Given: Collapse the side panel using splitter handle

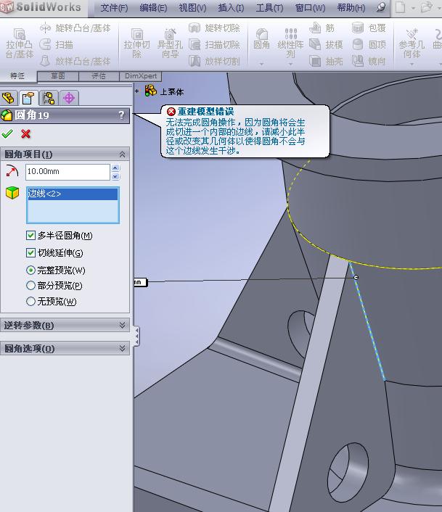Looking at the screenshot, I should coord(137,336).
